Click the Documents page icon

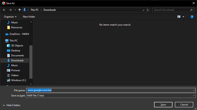pos(8,56)
